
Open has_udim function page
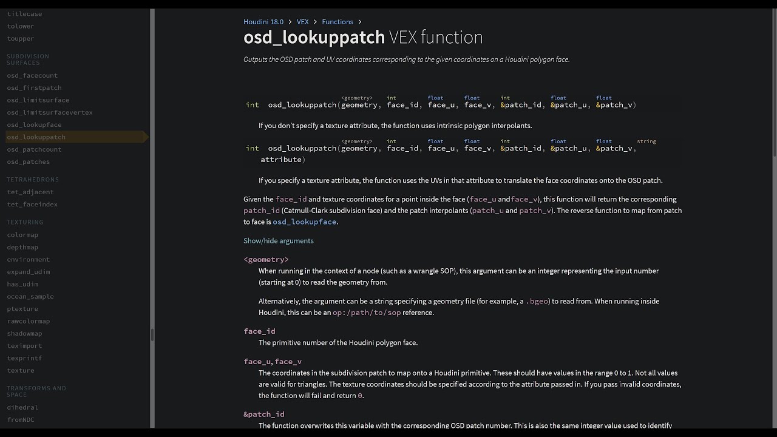(22, 284)
